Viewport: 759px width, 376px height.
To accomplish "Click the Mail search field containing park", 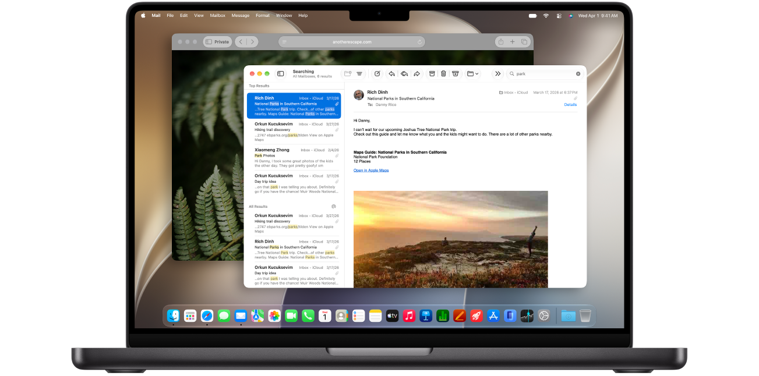I will point(545,74).
